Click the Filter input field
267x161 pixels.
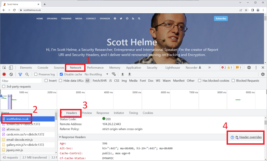point(21,80)
